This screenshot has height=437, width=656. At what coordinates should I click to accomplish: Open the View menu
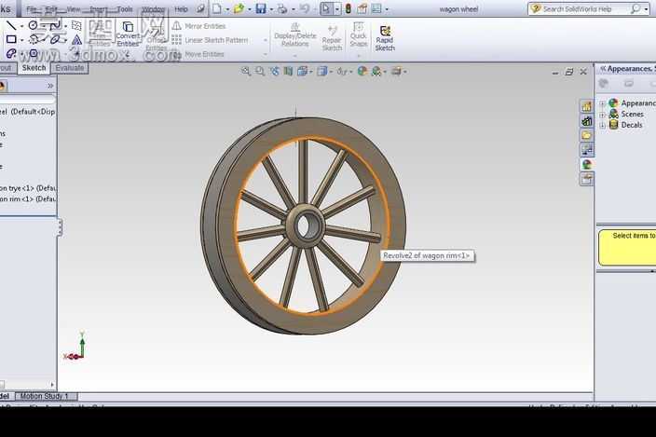[74, 9]
